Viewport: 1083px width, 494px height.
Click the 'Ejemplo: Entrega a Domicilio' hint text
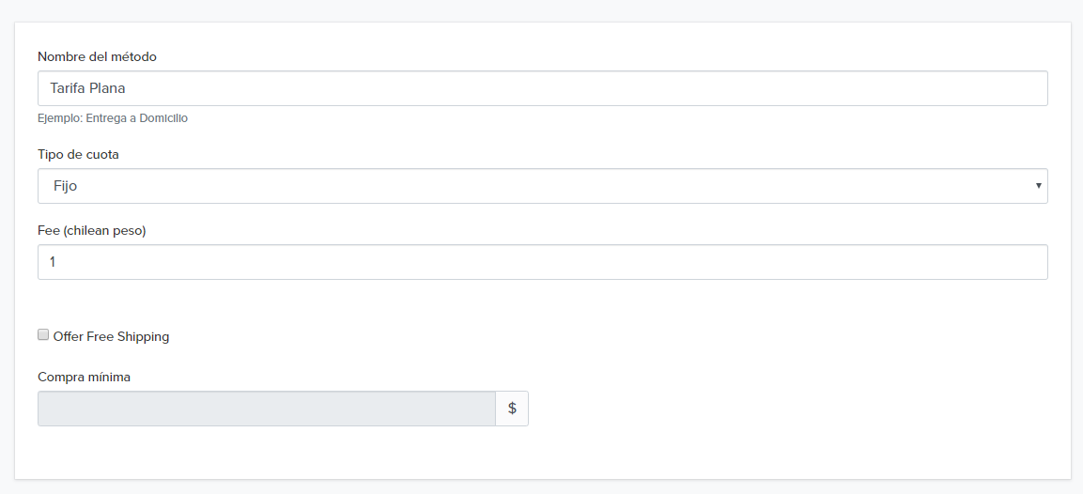113,118
